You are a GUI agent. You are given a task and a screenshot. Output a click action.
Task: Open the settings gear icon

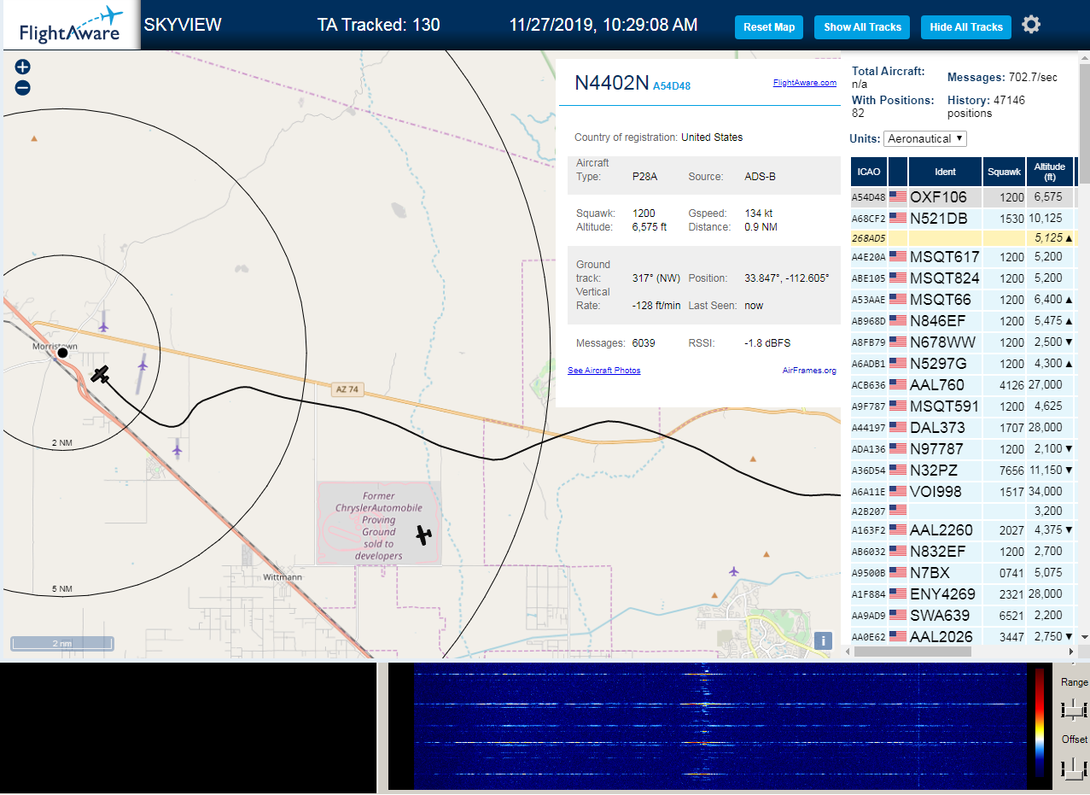coord(1031,25)
